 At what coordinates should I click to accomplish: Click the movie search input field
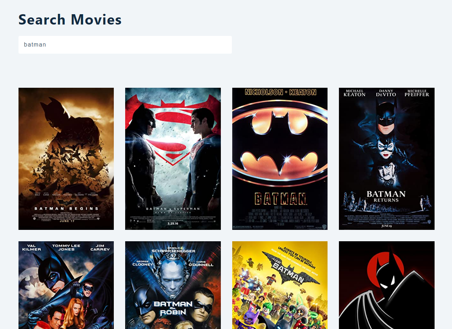(125, 45)
